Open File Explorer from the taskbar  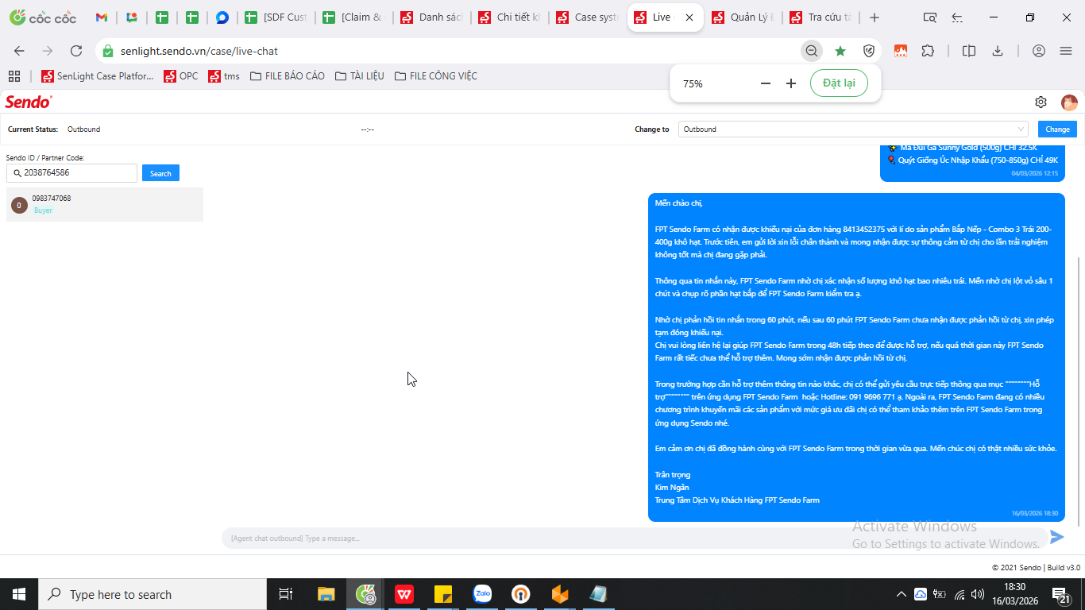[x=326, y=594]
